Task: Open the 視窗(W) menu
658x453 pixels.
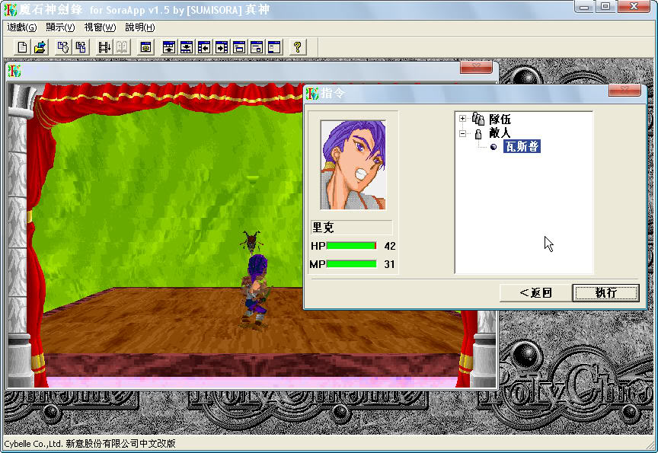Action: coord(100,27)
